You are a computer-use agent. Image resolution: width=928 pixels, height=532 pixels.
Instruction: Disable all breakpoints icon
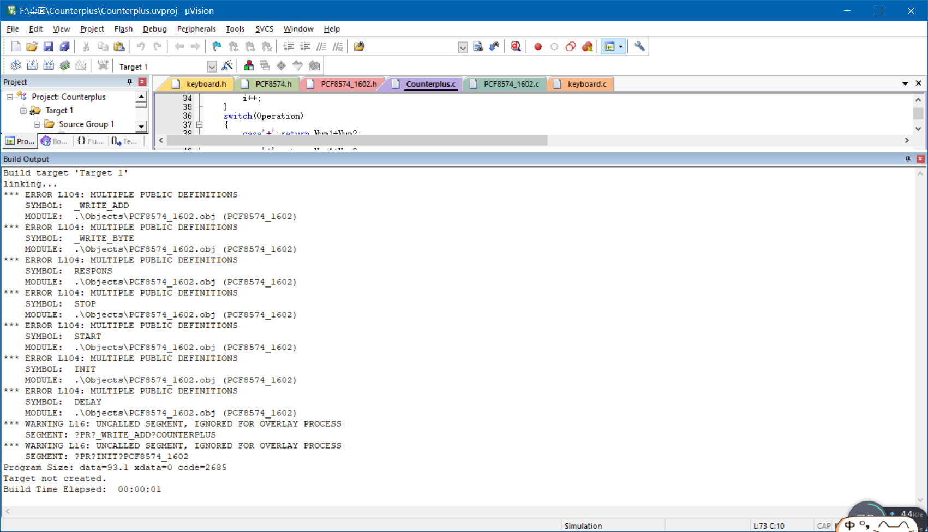pyautogui.click(x=571, y=47)
